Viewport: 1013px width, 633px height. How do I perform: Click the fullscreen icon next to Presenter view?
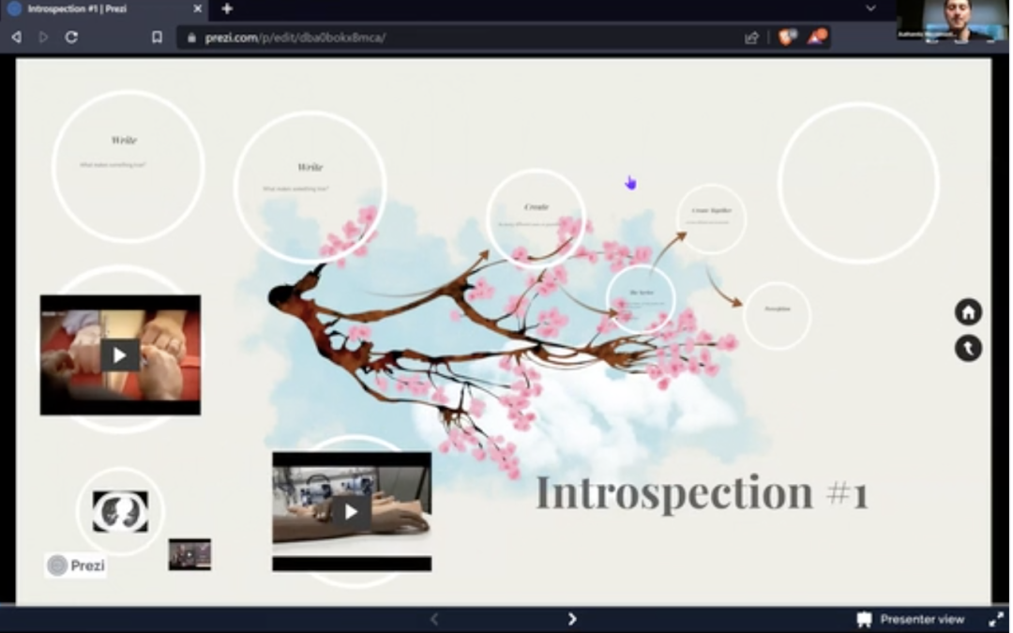(x=996, y=619)
